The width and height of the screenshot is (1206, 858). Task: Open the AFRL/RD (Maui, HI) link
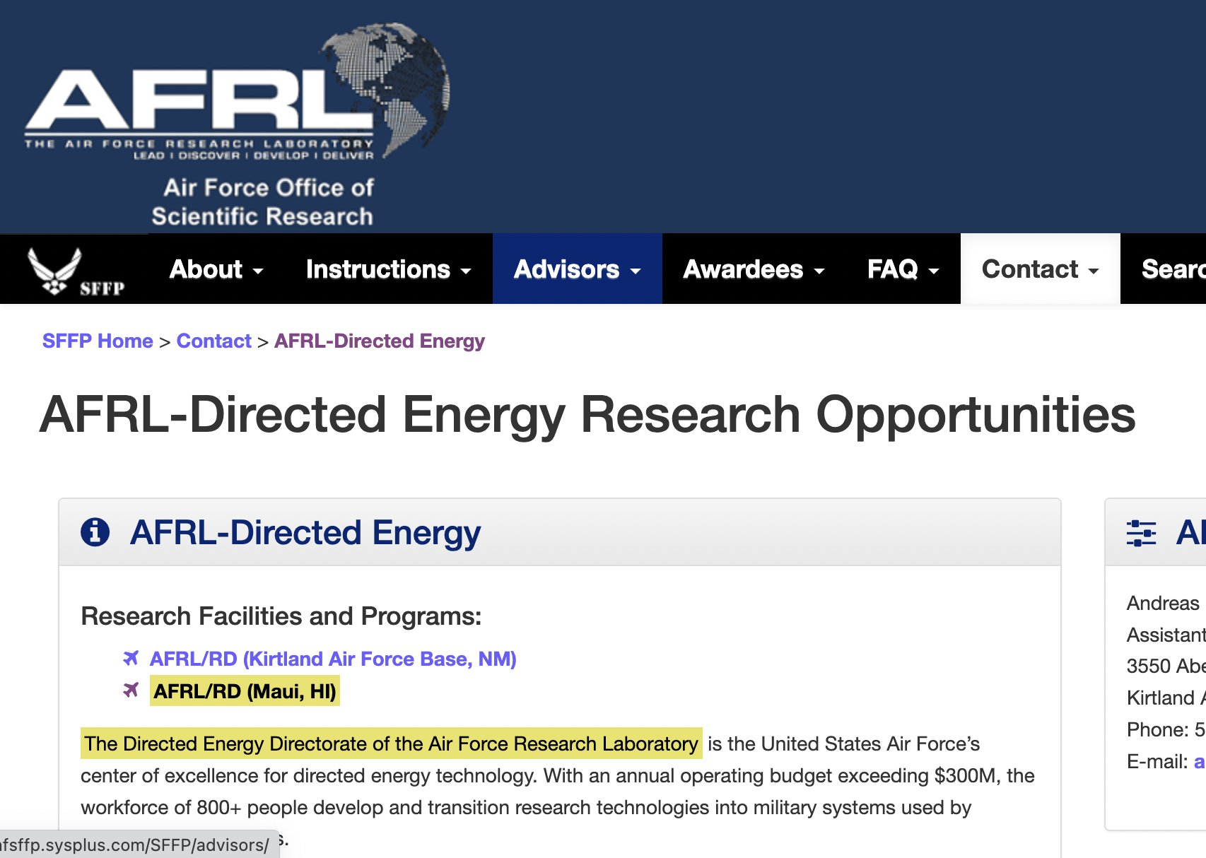click(245, 691)
